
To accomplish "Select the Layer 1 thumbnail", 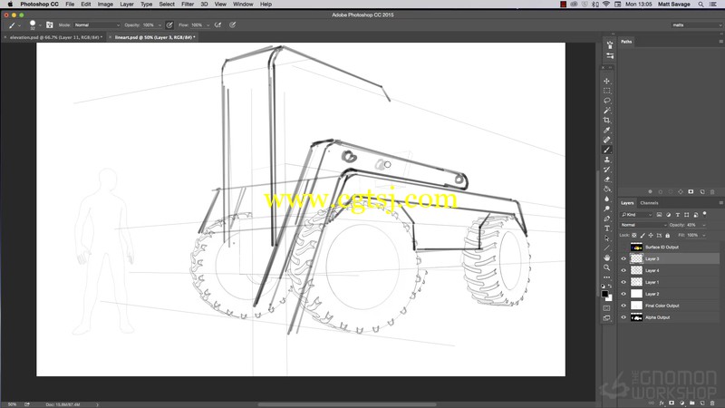I will [637, 282].
